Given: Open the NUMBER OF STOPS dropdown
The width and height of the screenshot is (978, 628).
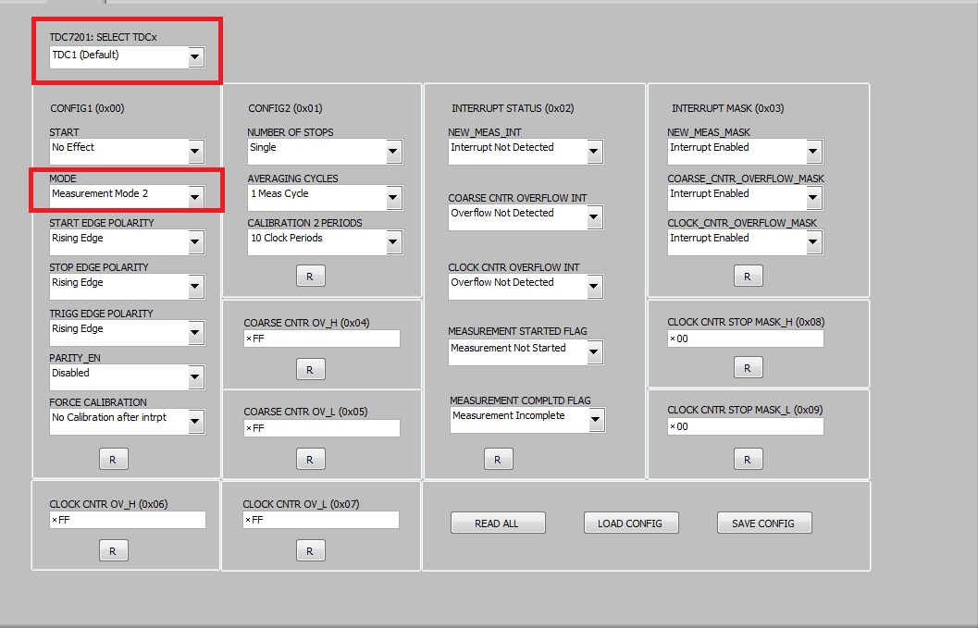Looking at the screenshot, I should click(393, 152).
